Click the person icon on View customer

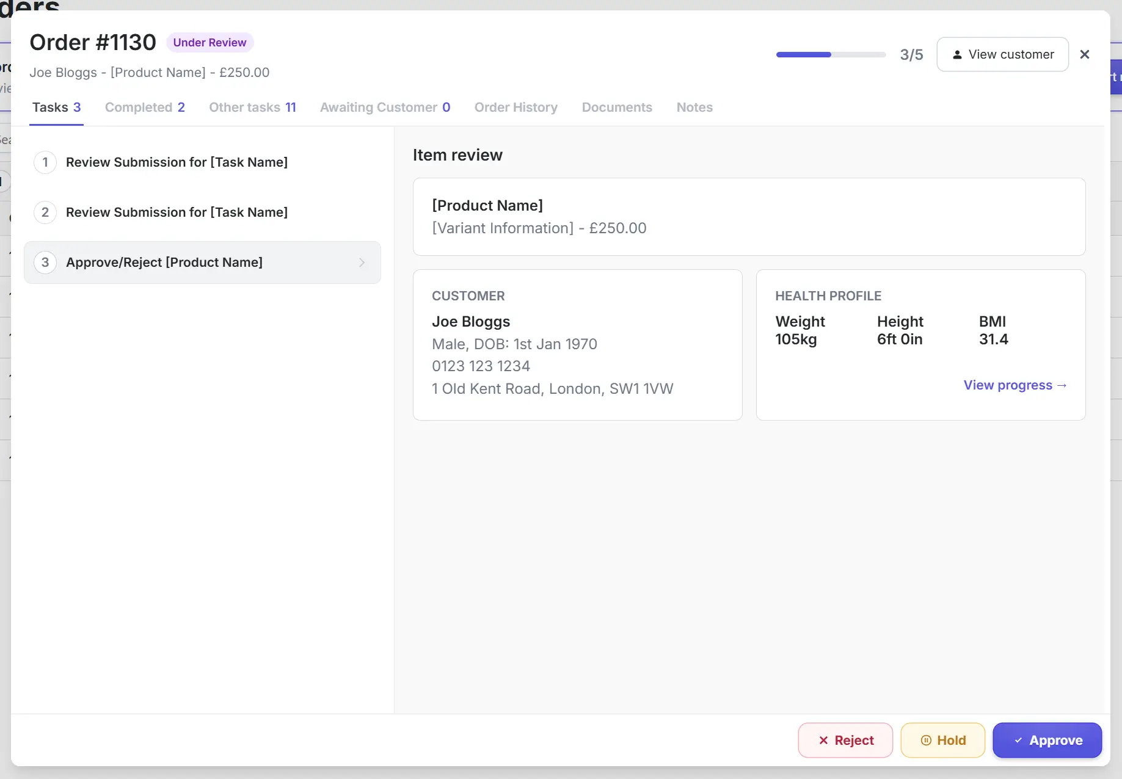pos(958,54)
